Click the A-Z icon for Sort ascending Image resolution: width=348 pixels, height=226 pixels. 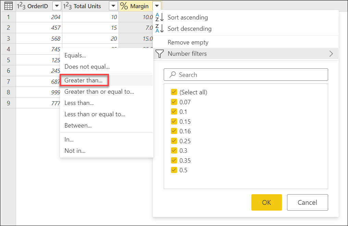point(160,17)
